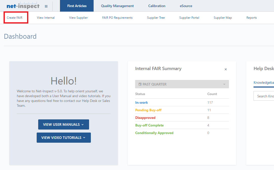274x170 pixels.
Task: Open In-work FAIR status link
Action: pos(141,102)
